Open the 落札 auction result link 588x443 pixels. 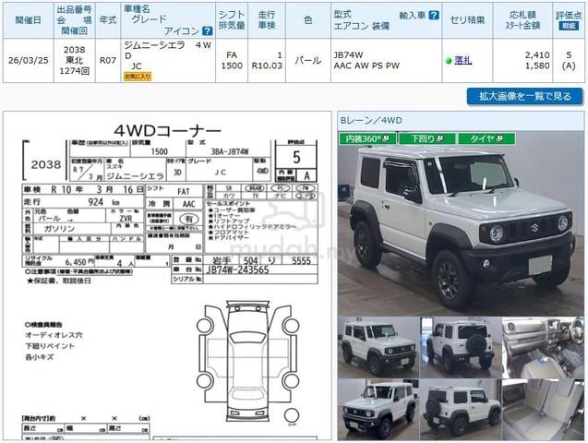[463, 60]
